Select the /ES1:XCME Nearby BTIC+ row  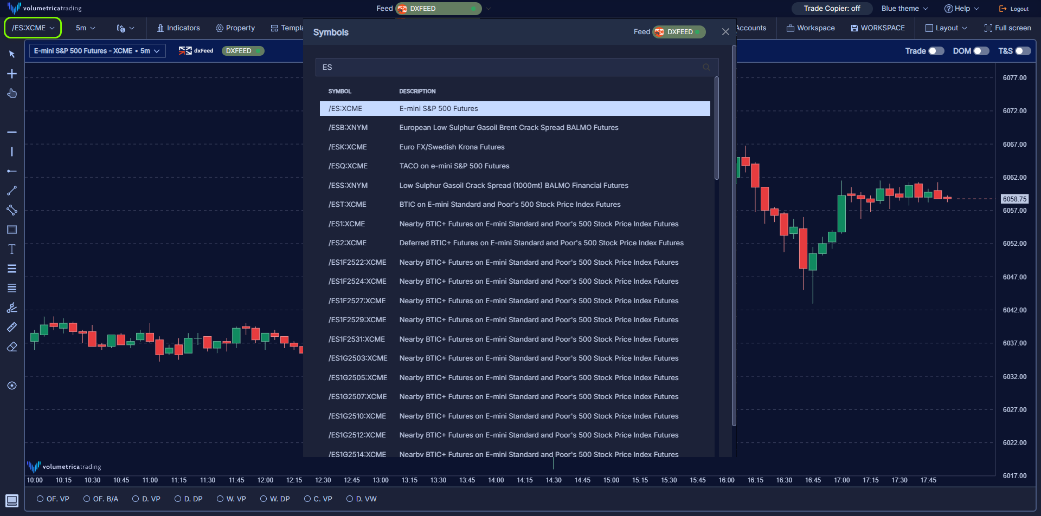tap(515, 224)
